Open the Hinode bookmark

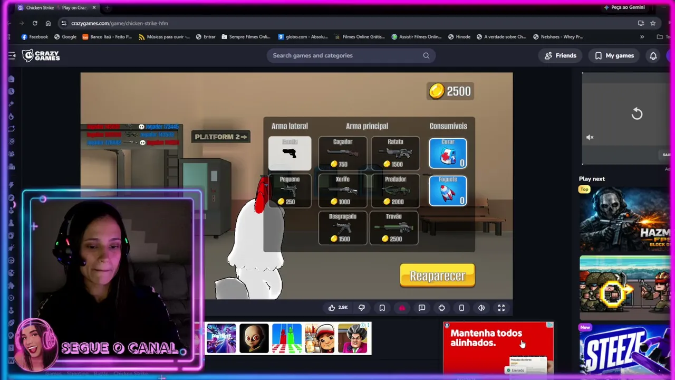459,37
